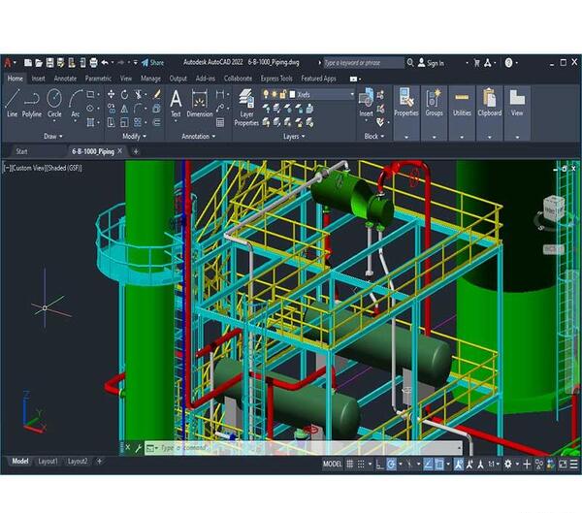Click the Sign In button

(431, 63)
